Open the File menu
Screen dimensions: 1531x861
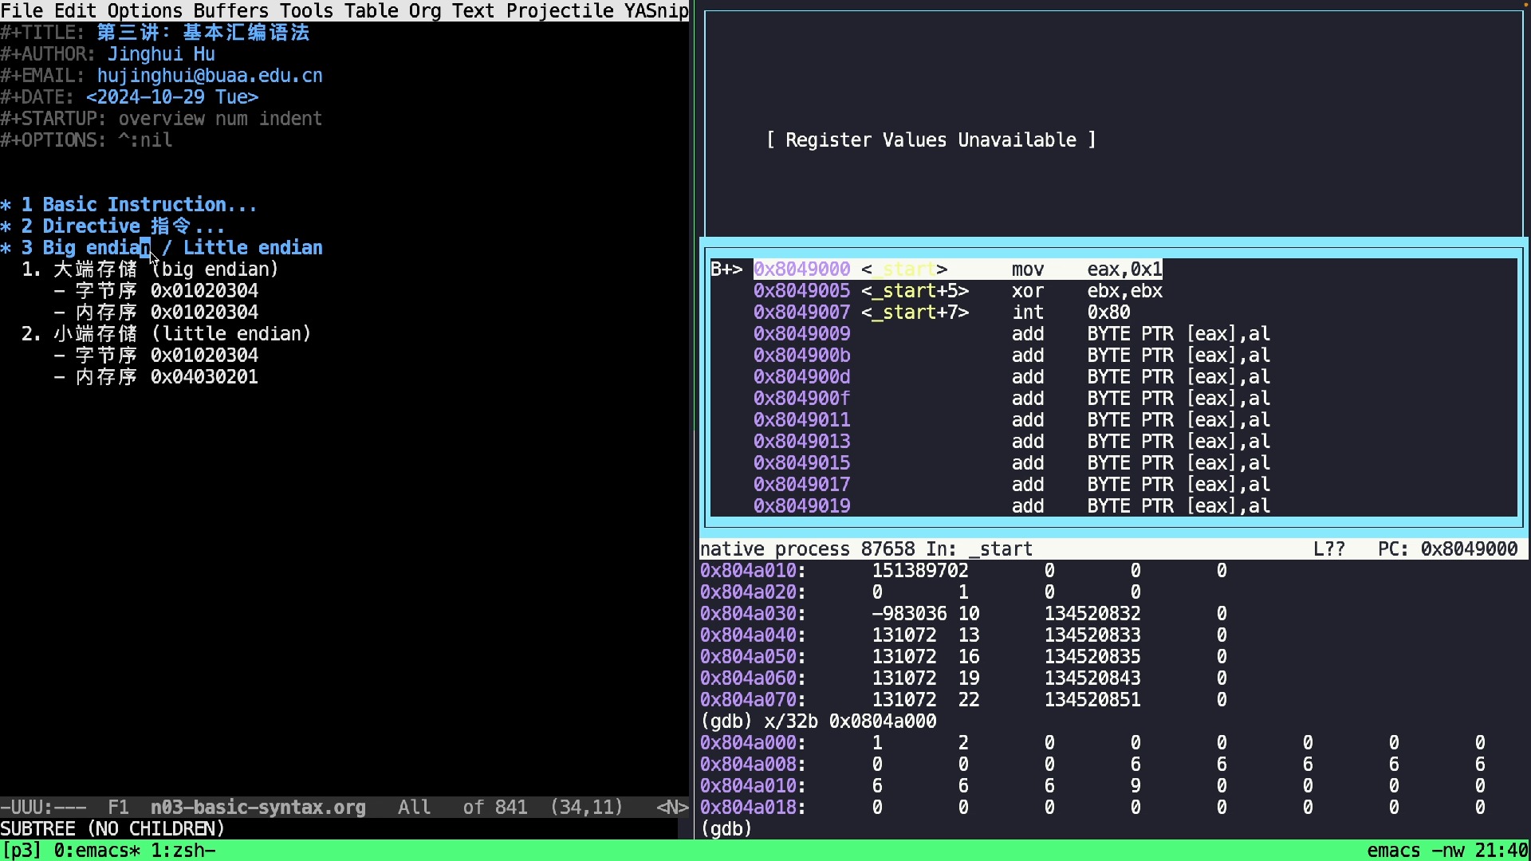(22, 10)
